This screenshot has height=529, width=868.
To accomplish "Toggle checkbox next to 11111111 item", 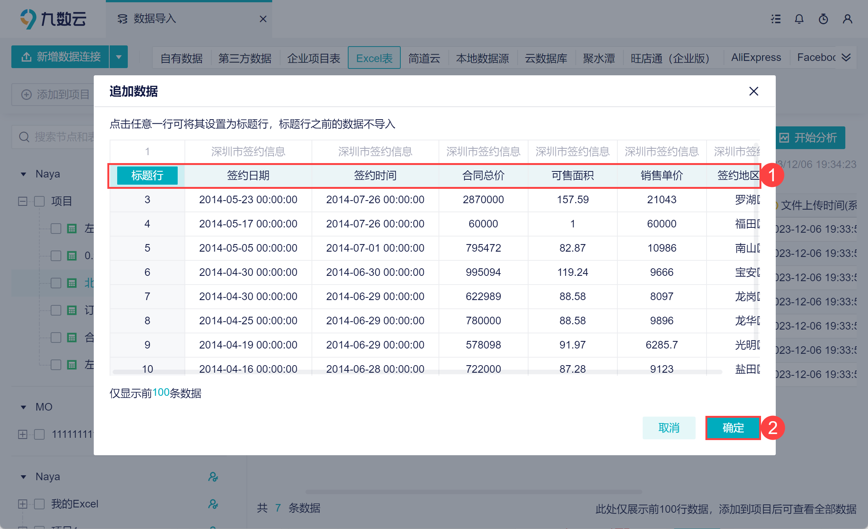I will 40,434.
